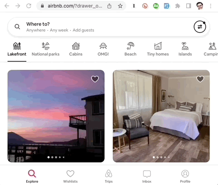
Task: Open the blue FI extension icon
Action: click(x=167, y=6)
